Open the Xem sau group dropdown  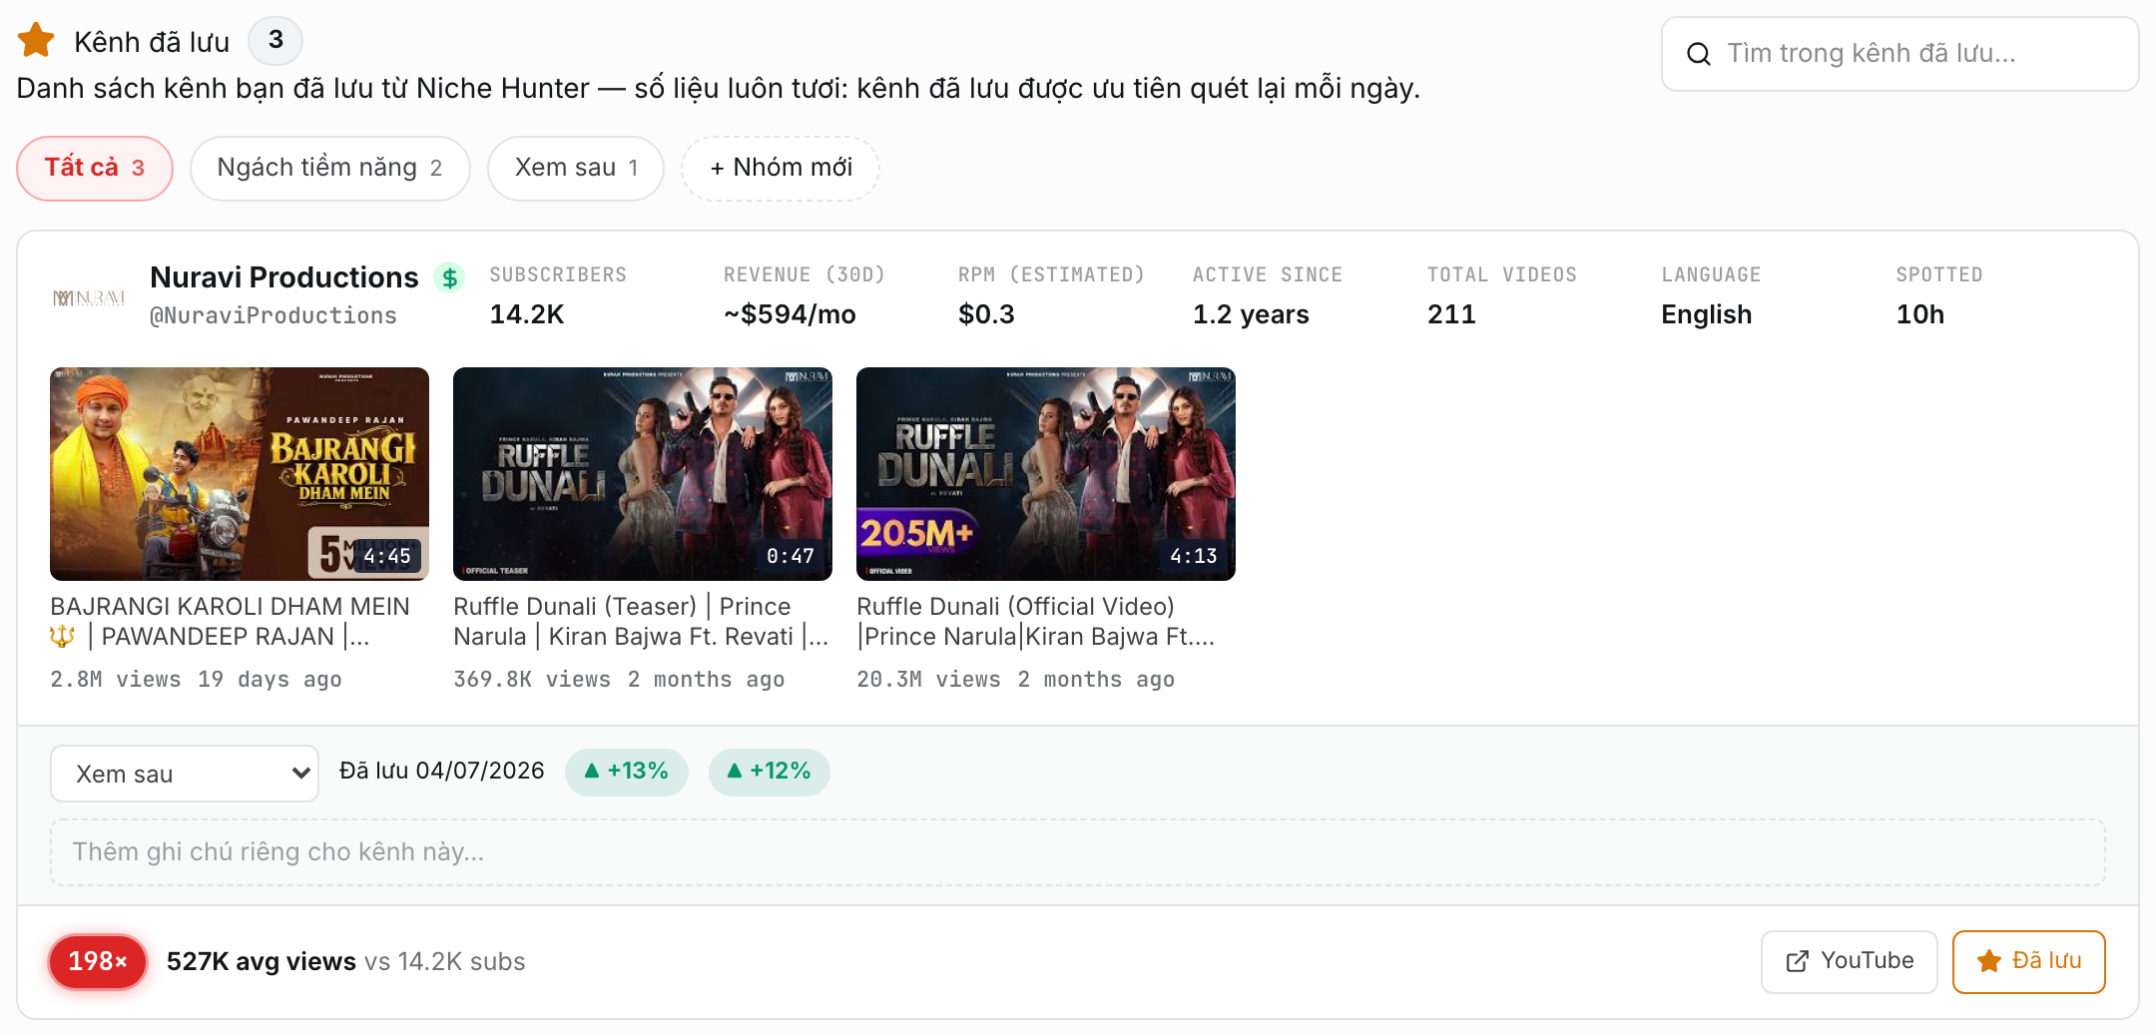(x=185, y=774)
